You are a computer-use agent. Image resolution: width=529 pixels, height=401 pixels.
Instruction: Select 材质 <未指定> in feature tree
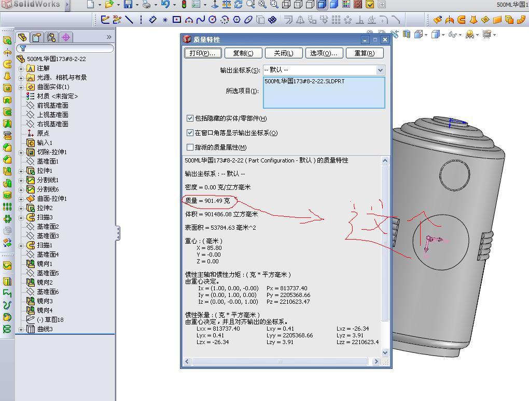point(58,96)
